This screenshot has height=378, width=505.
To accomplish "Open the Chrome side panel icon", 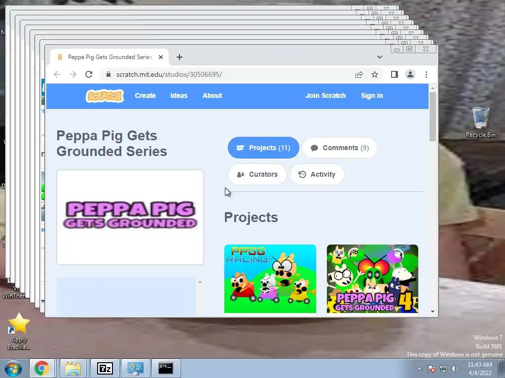I will 394,75.
